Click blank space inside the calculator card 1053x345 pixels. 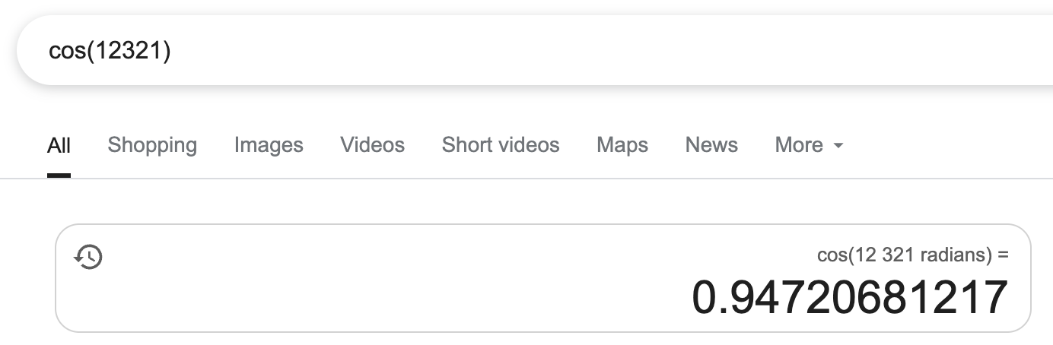pyautogui.click(x=380, y=289)
